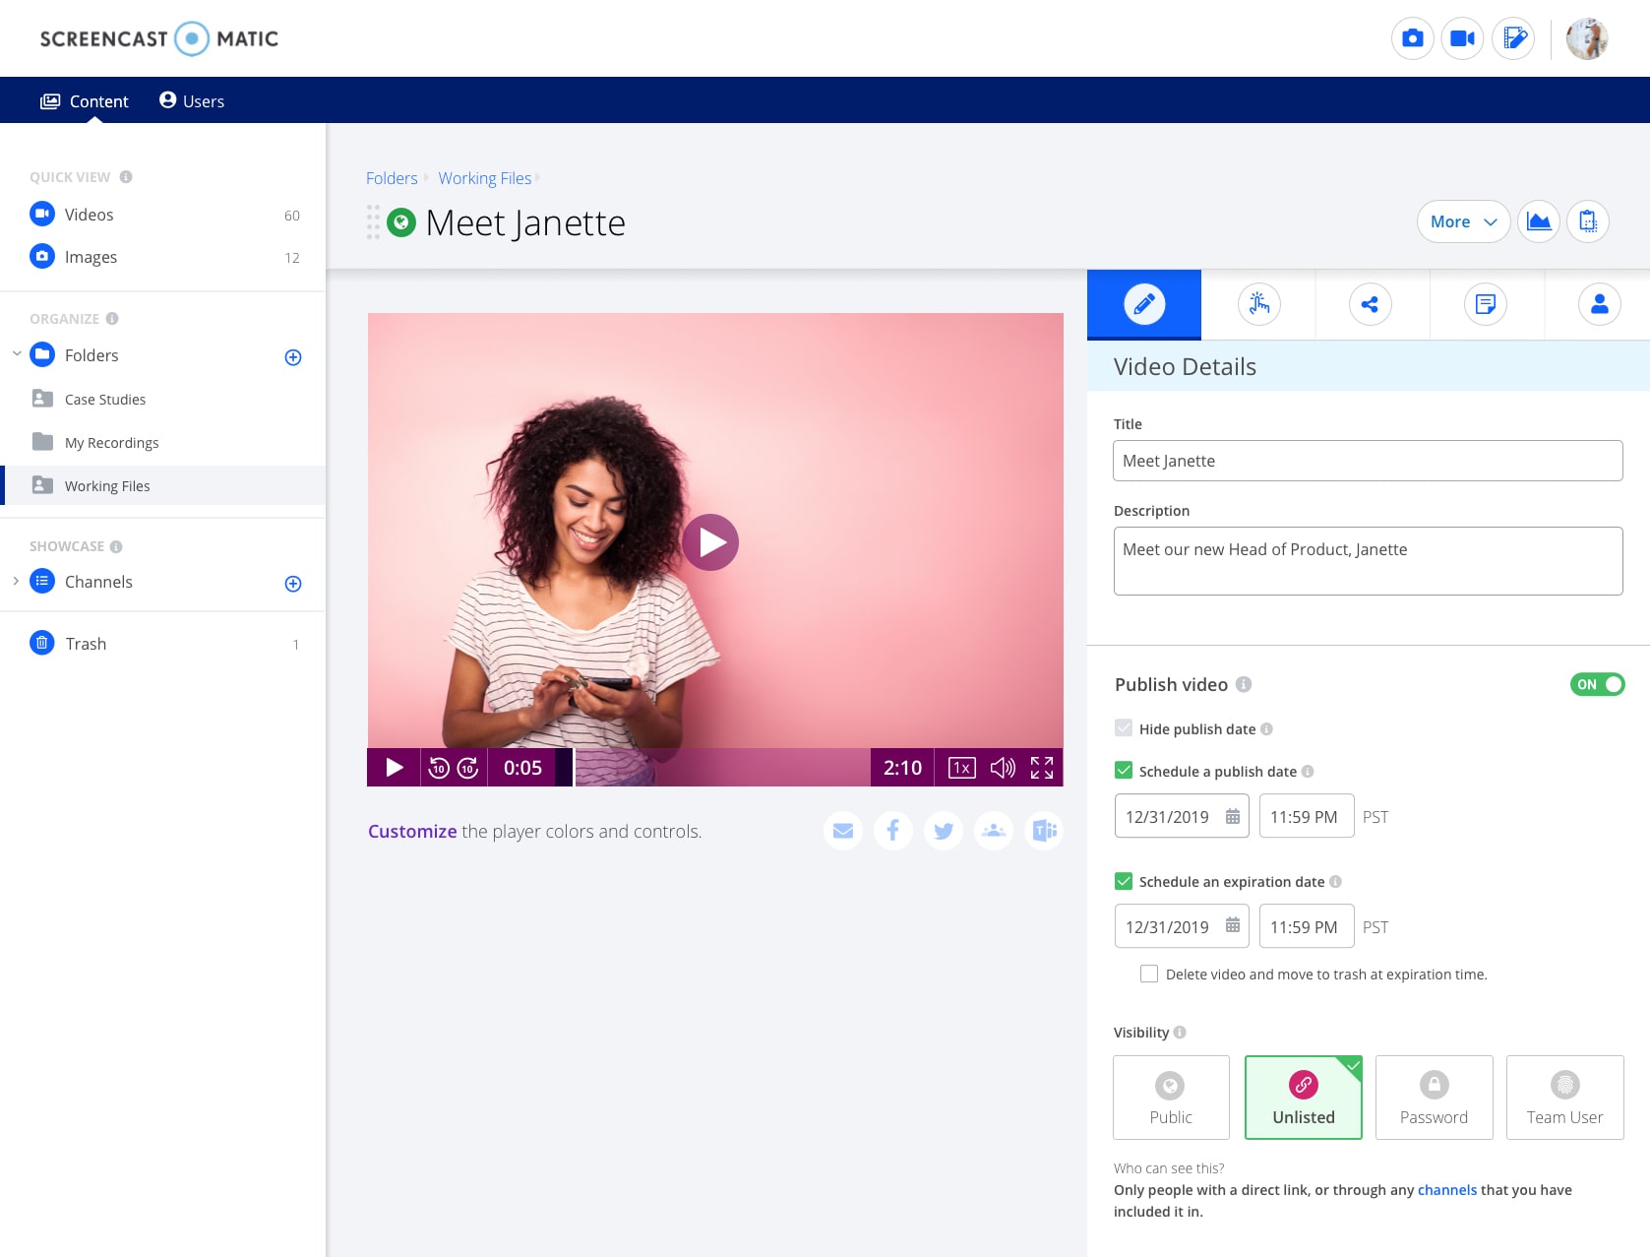Image resolution: width=1650 pixels, height=1257 pixels.
Task: Collapse the Folders tree
Action: point(16,353)
